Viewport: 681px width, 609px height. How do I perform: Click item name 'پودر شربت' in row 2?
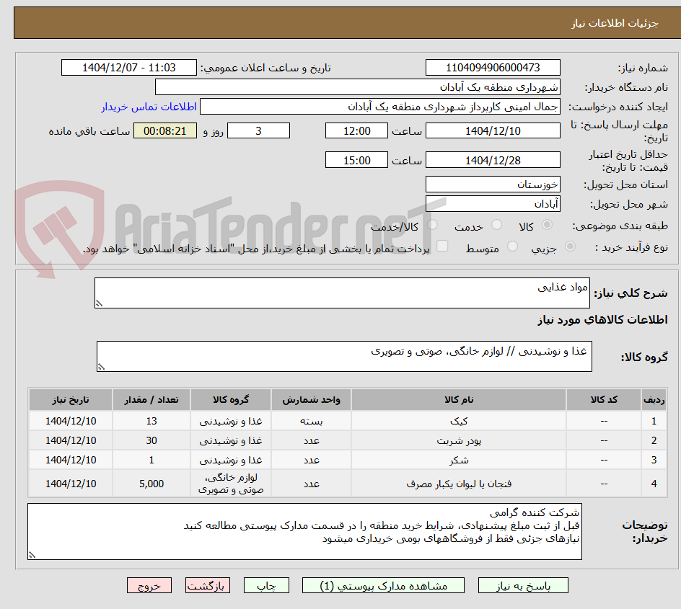(459, 440)
